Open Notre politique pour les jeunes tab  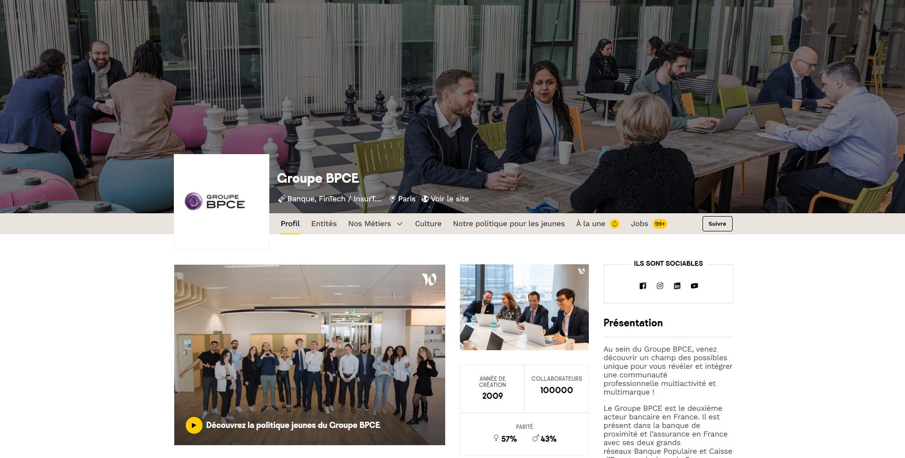coord(509,224)
